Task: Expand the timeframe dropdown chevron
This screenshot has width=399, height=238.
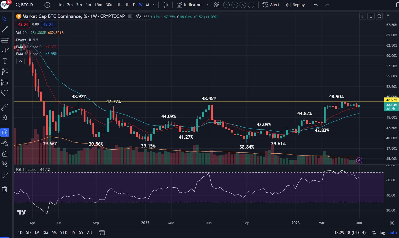Action: [x=154, y=5]
